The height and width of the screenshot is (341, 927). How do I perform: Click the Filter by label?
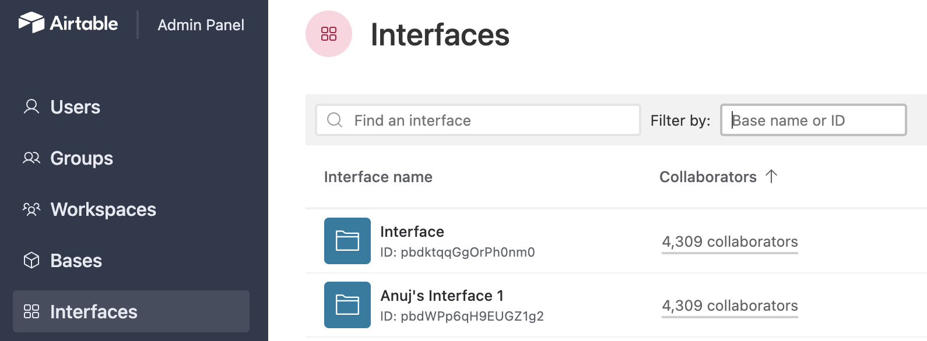(680, 120)
